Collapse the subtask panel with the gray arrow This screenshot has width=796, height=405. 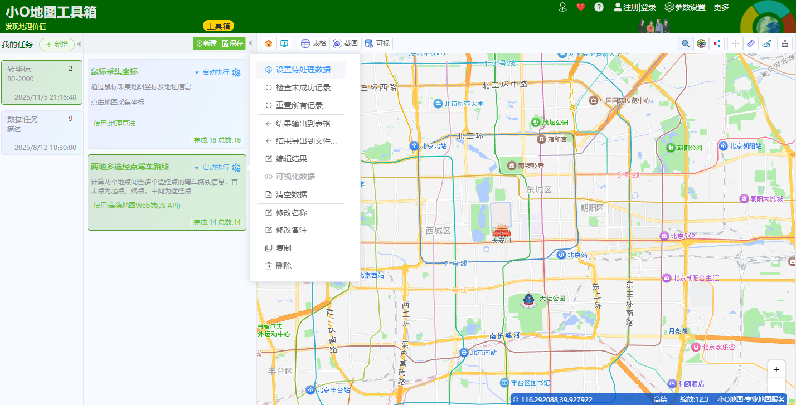pos(250,43)
